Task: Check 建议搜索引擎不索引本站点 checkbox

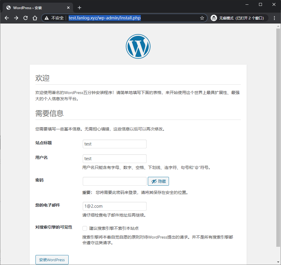Action: (85, 228)
